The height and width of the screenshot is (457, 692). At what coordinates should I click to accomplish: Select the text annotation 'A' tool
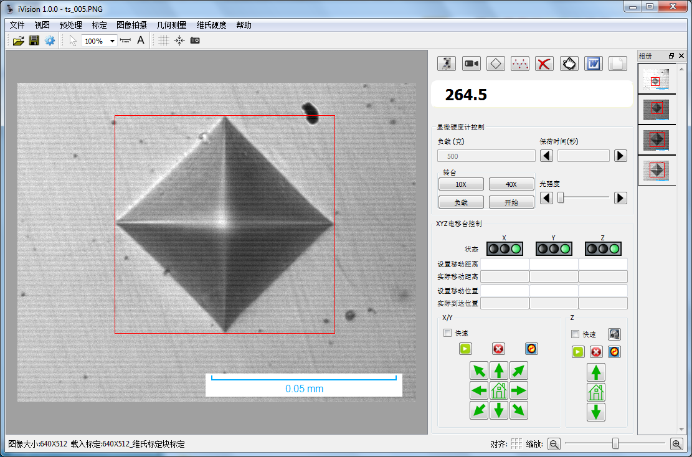[141, 40]
